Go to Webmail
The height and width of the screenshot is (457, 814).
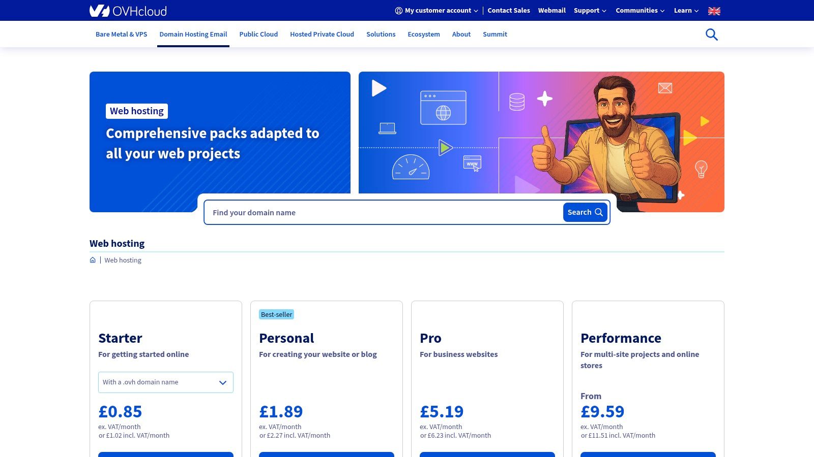pyautogui.click(x=552, y=11)
